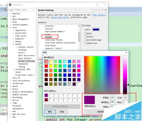
Task: Click the back navigation arrow in Syntax Coloring header
Action: pyautogui.click(x=93, y=10)
